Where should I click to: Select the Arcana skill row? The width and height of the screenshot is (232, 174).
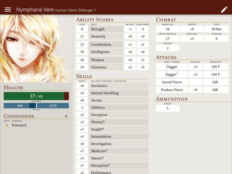point(119,100)
